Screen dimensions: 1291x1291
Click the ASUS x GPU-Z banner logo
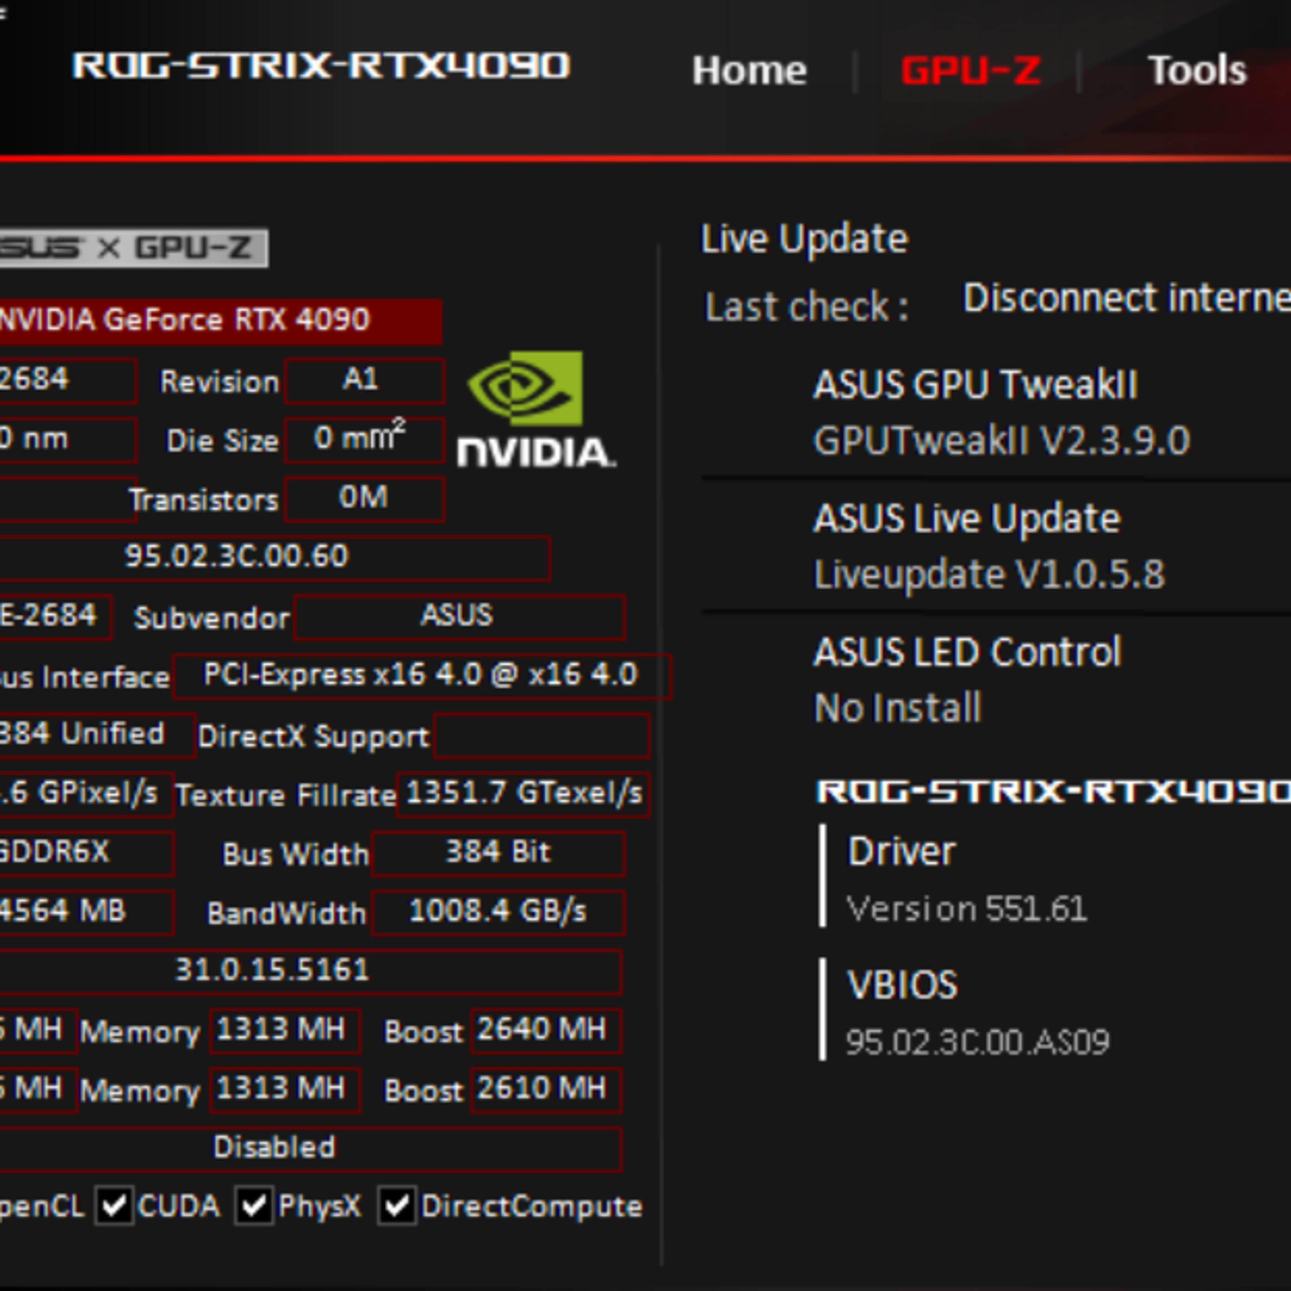point(134,248)
